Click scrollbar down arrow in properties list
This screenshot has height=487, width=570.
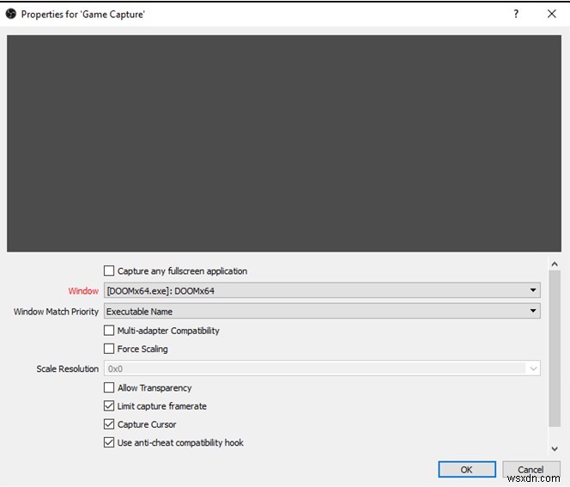(x=555, y=449)
